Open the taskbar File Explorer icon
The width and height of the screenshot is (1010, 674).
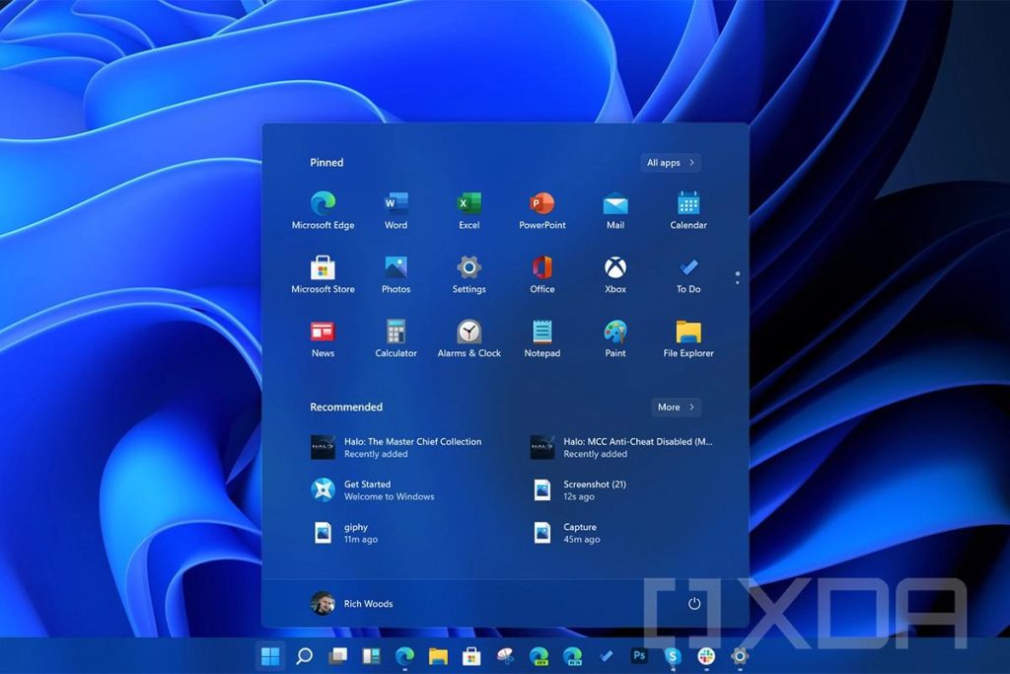(x=438, y=656)
